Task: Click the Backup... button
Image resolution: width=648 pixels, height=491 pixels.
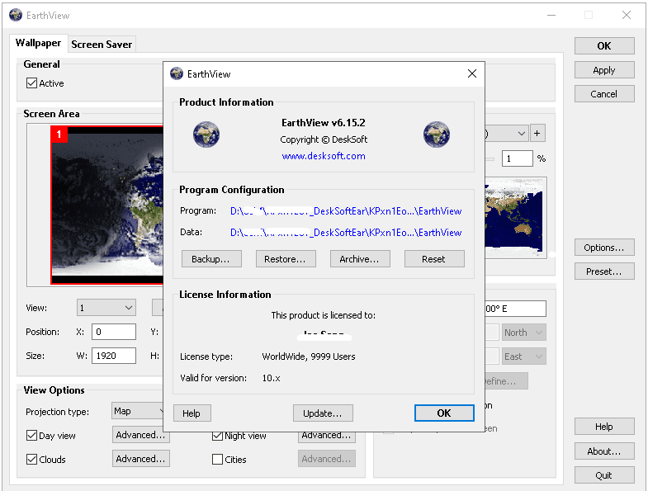Action: pos(211,259)
